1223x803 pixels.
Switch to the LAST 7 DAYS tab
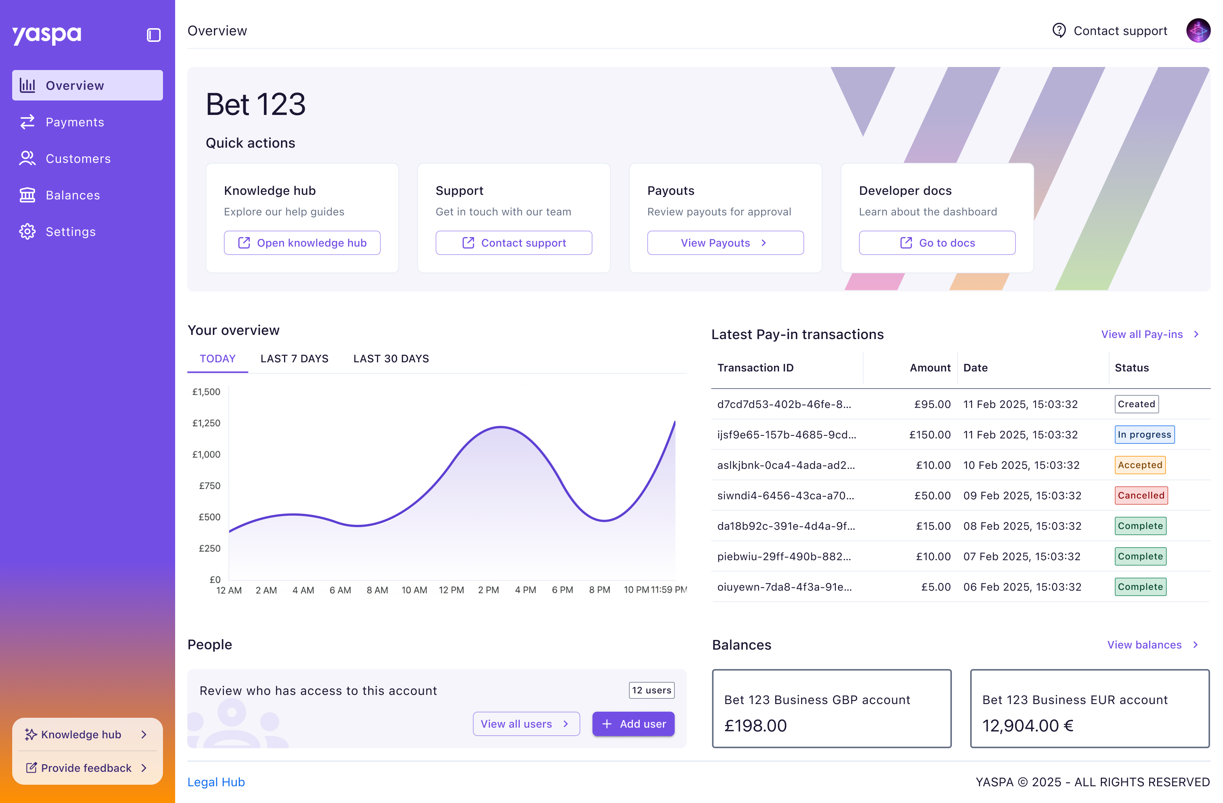click(x=294, y=358)
